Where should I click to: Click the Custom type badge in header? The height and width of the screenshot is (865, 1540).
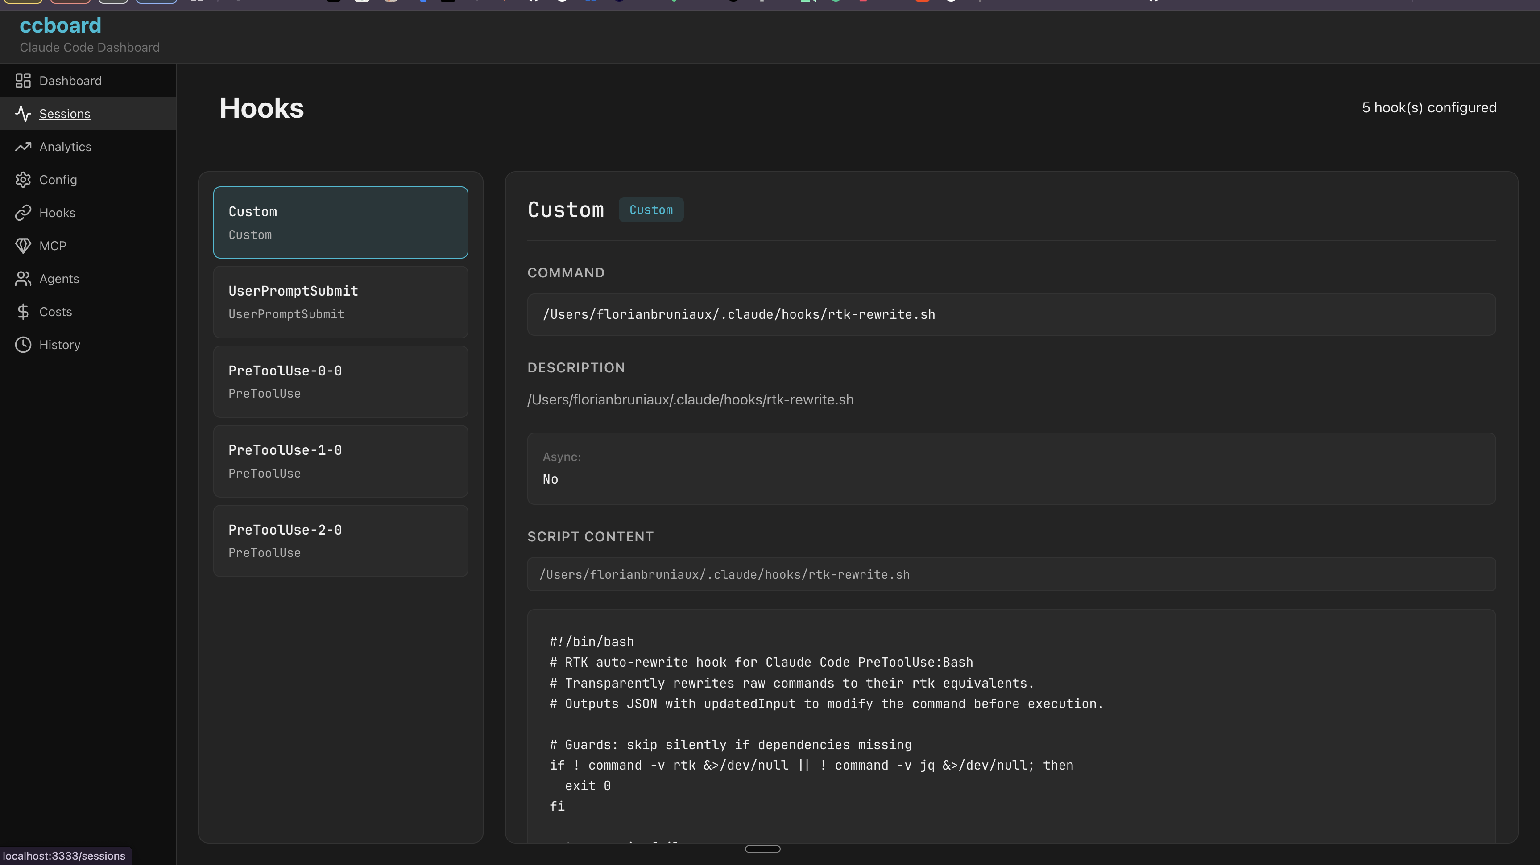coord(650,210)
